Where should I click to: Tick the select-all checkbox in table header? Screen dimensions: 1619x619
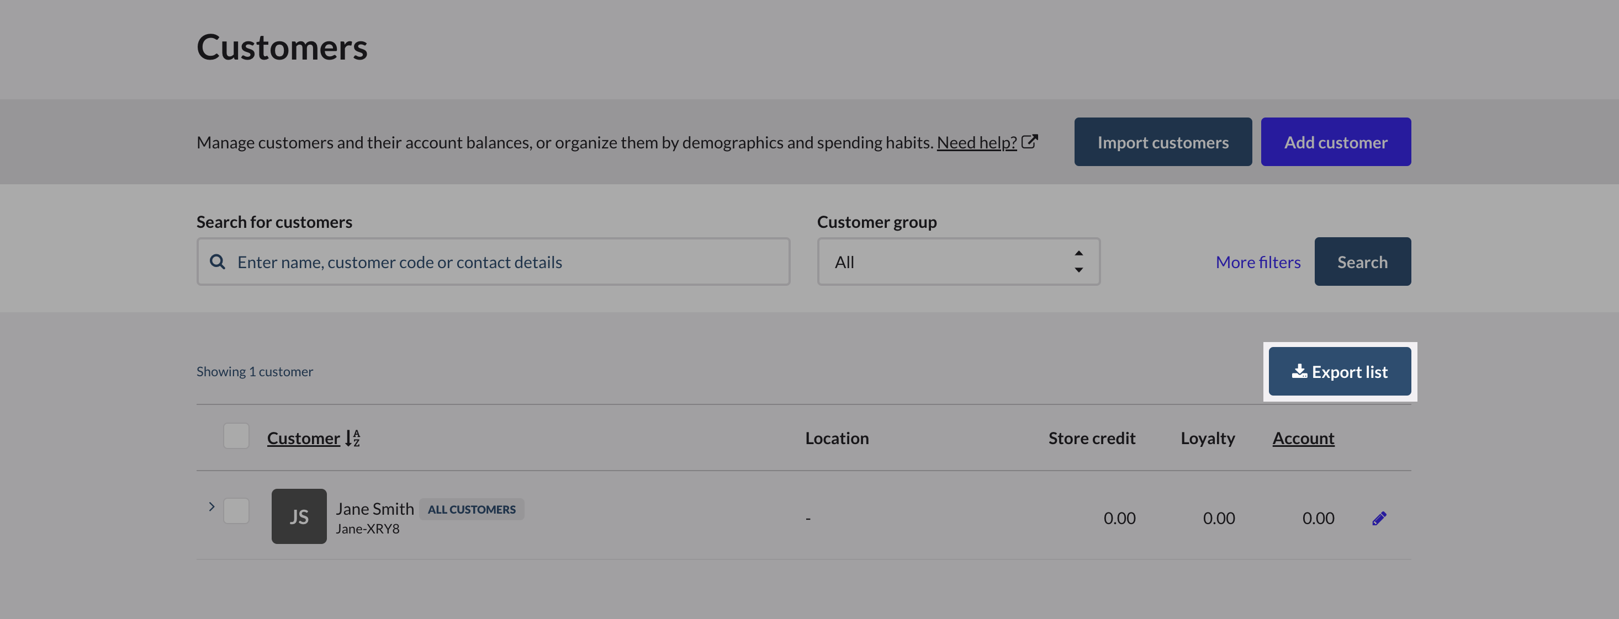click(x=236, y=436)
